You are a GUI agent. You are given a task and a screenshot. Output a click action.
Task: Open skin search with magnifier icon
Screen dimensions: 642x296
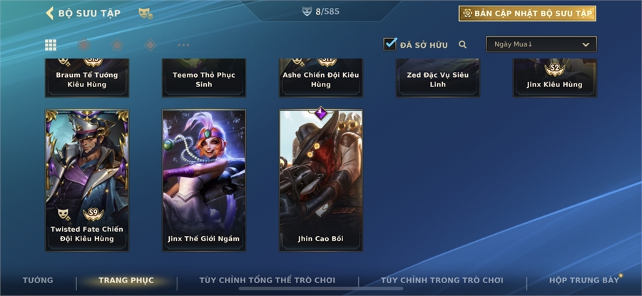463,45
